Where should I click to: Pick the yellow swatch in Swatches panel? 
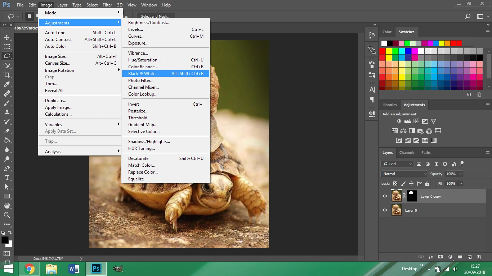point(389,51)
